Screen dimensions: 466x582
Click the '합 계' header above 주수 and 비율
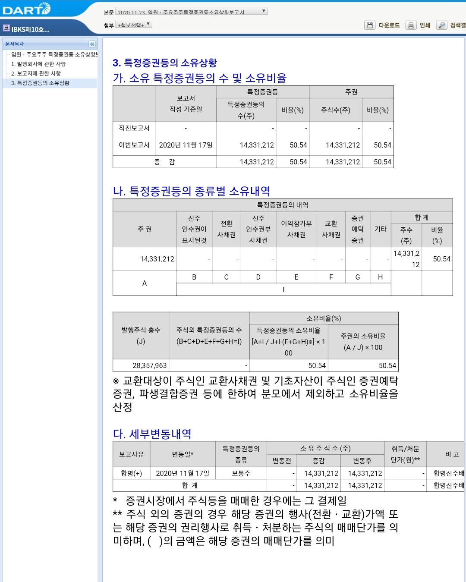(422, 217)
